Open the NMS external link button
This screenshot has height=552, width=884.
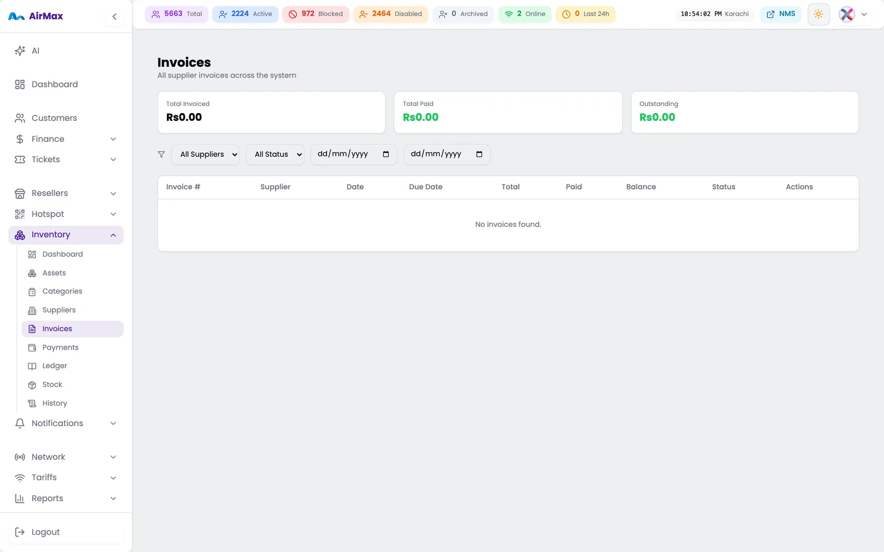click(x=781, y=14)
